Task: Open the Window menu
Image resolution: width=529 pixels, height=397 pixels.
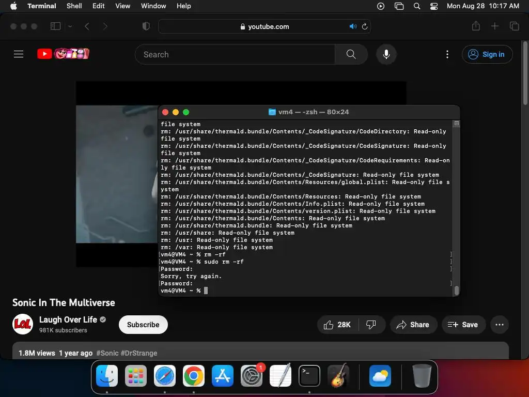Action: tap(153, 6)
